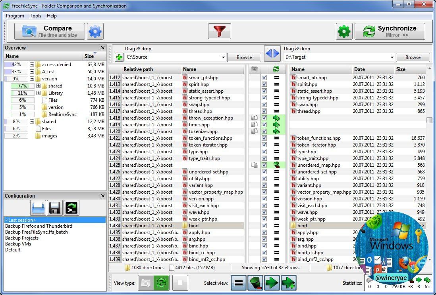Open comparison settings blue gear

coord(95,31)
